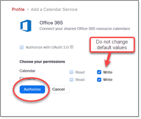Click the Do not change default values callout
The height and width of the screenshot is (119, 141).
point(112,45)
